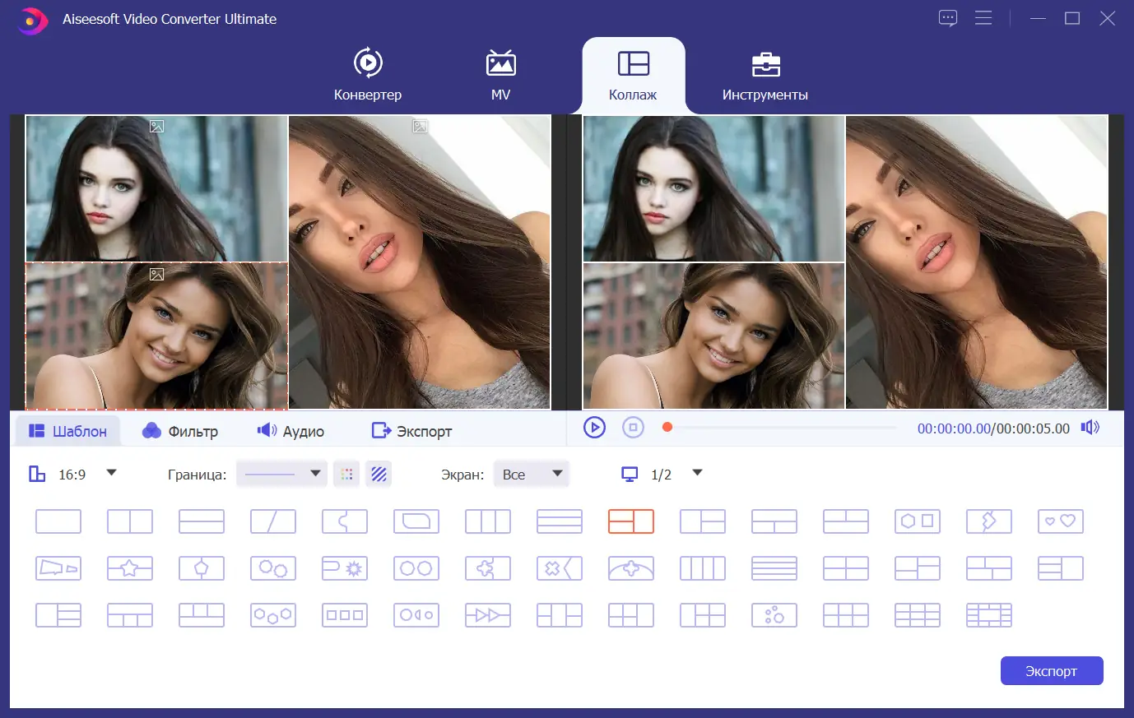Switch to the MV tab
1134x718 pixels.
[500, 75]
